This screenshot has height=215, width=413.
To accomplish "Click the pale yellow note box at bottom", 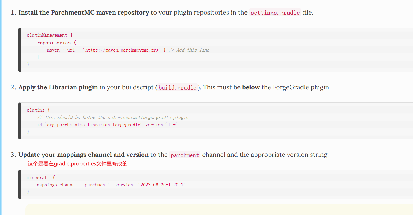I will click(x=218, y=209).
